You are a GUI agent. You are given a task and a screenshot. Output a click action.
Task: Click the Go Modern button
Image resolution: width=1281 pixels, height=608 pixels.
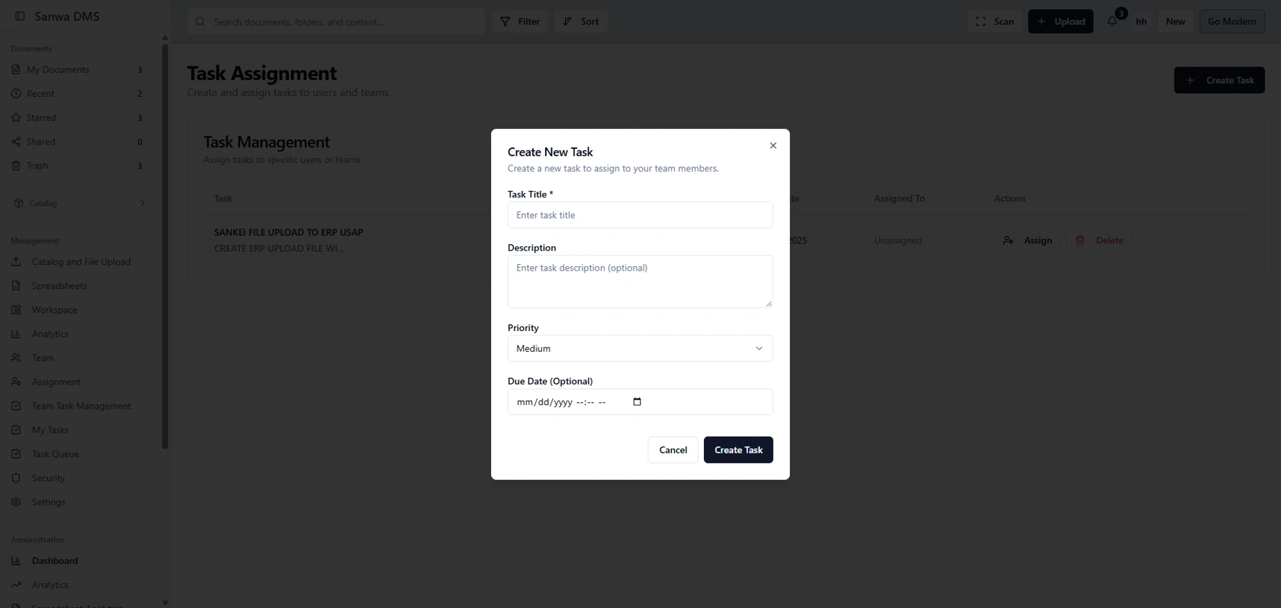click(x=1231, y=21)
